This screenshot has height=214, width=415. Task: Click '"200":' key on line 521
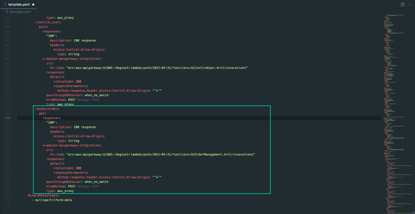[52, 123]
